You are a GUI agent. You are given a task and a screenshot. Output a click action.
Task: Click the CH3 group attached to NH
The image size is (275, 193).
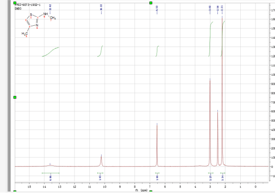click(53, 18)
